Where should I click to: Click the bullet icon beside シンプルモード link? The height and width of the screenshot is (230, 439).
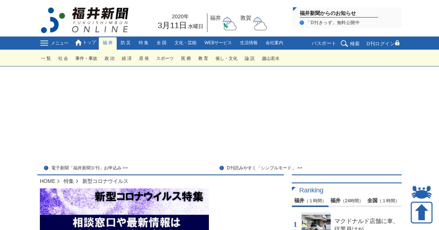pos(222,168)
